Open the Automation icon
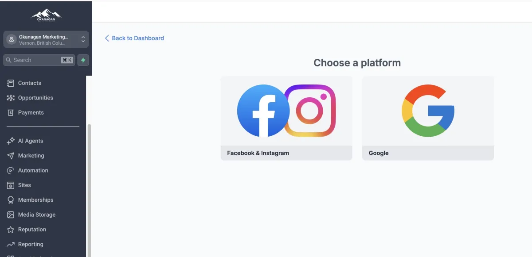 coord(11,170)
